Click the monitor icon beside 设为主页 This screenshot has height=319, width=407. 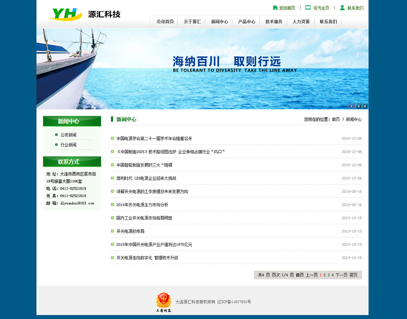click(x=308, y=8)
